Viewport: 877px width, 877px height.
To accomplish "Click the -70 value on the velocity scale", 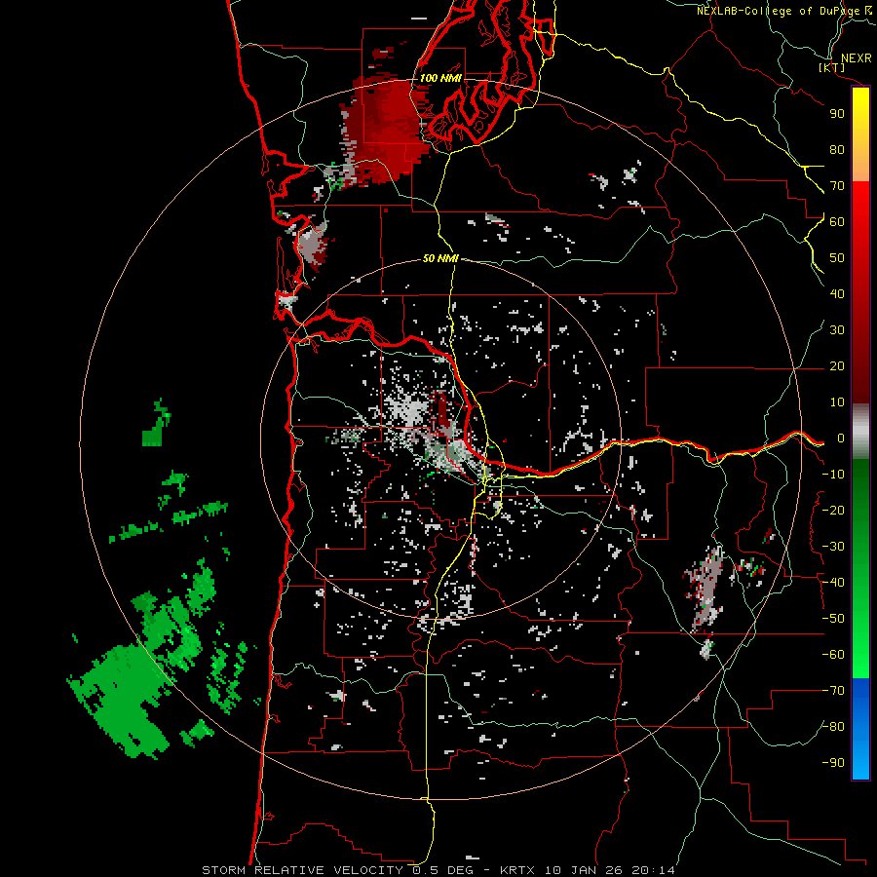I will click(x=833, y=691).
